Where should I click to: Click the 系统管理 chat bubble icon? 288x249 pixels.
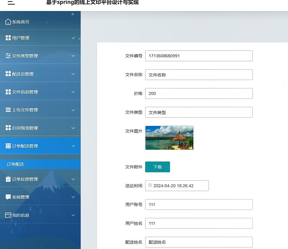pos(8,196)
